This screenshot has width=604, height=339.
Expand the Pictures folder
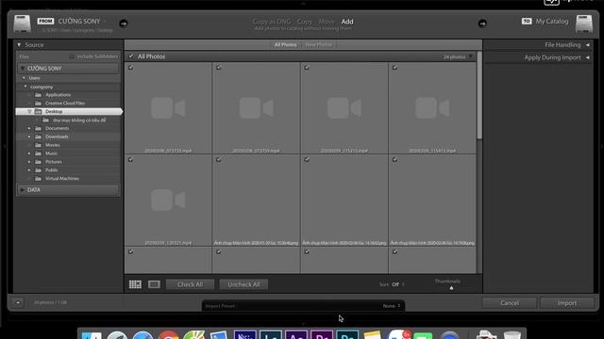tap(29, 162)
